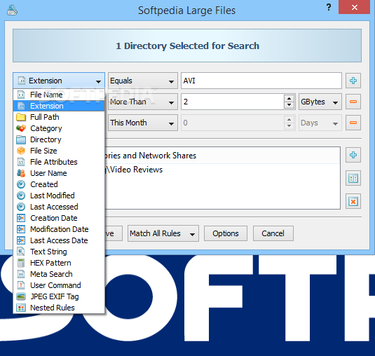Choose Creation Date rule type

tap(59, 218)
